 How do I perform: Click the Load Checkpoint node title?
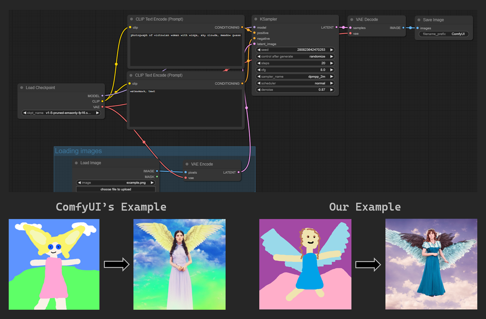tap(40, 88)
